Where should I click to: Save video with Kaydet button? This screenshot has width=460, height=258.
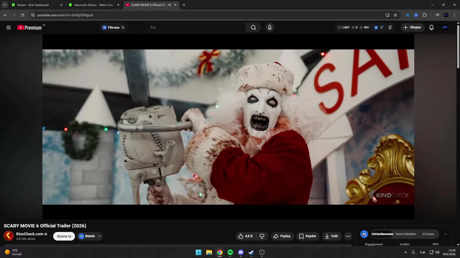click(x=308, y=236)
